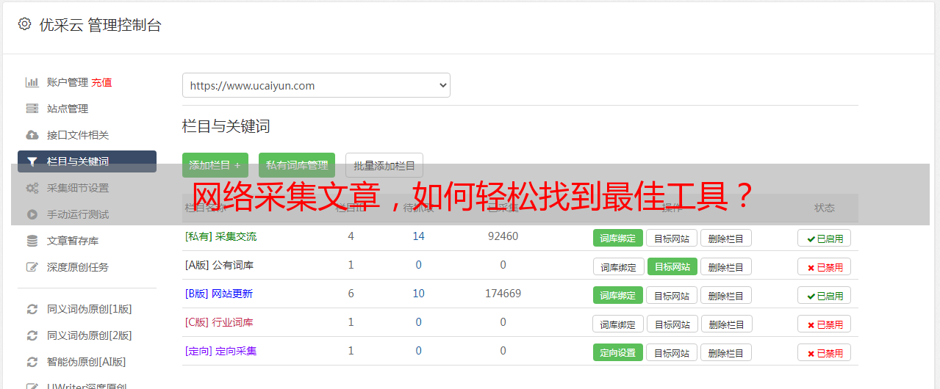Click 定向设置 for 定向采集 row
This screenshot has height=389, width=940.
coord(618,352)
